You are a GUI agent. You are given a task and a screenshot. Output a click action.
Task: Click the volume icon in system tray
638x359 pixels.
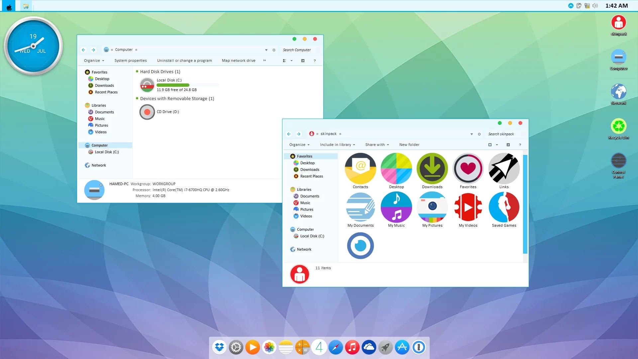coord(595,6)
